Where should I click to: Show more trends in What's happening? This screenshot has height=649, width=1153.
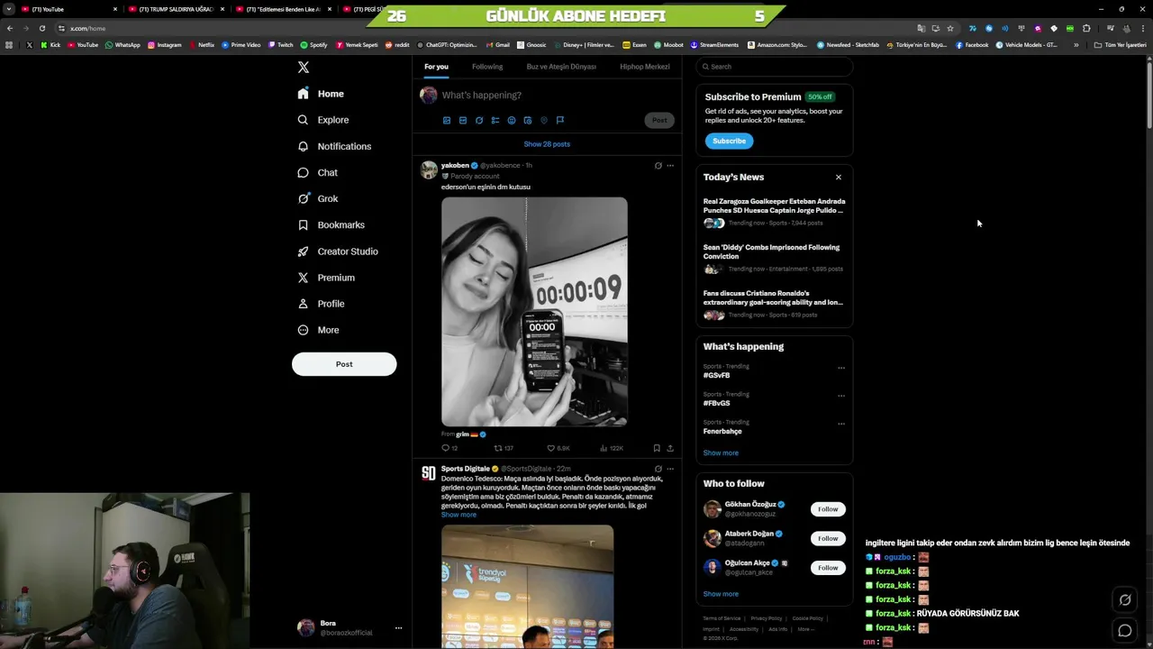[x=721, y=453]
